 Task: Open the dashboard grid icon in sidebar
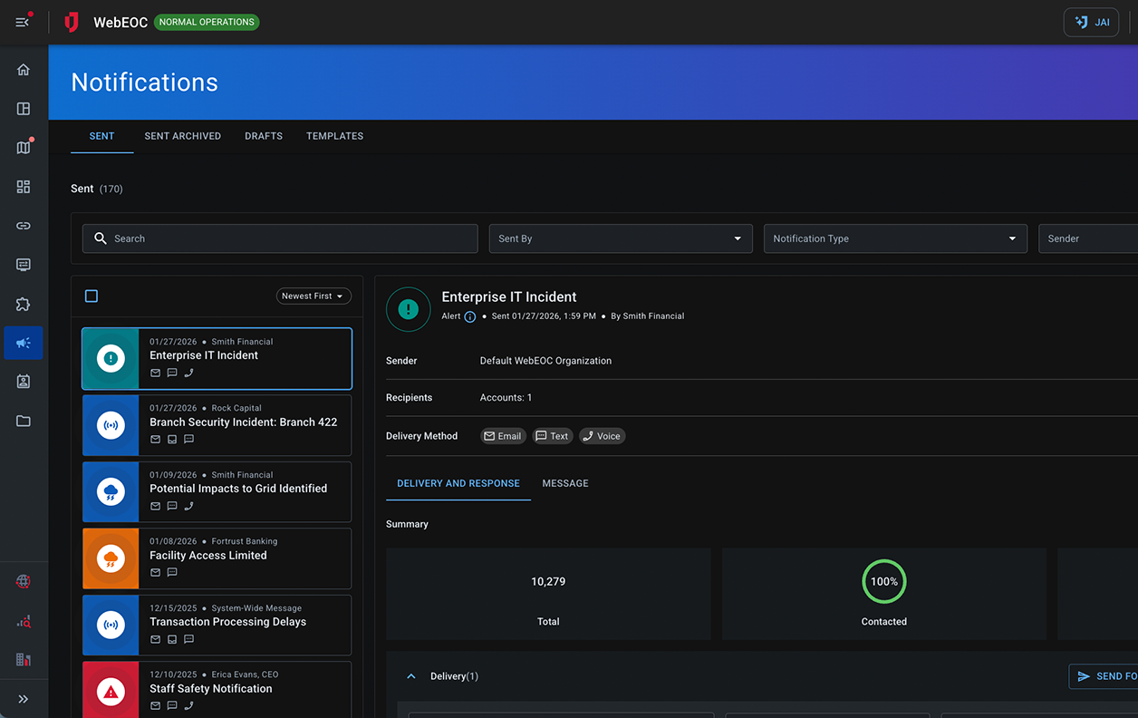click(x=24, y=187)
